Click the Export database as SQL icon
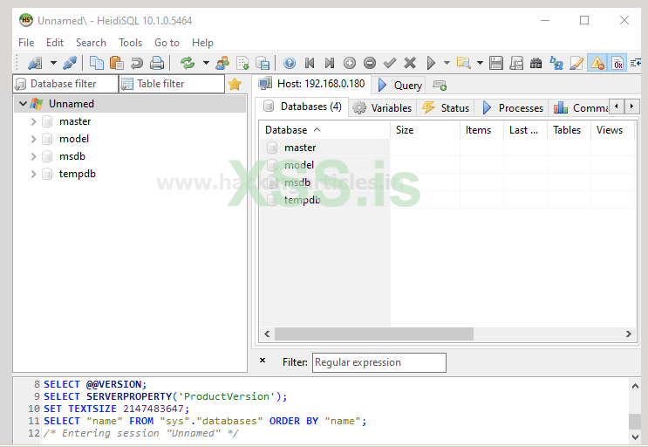The height and width of the screenshot is (447, 648). 242,63
